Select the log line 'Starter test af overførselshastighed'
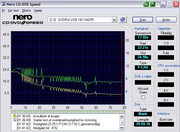Screen dimensions: 180x132 coord(65,120)
